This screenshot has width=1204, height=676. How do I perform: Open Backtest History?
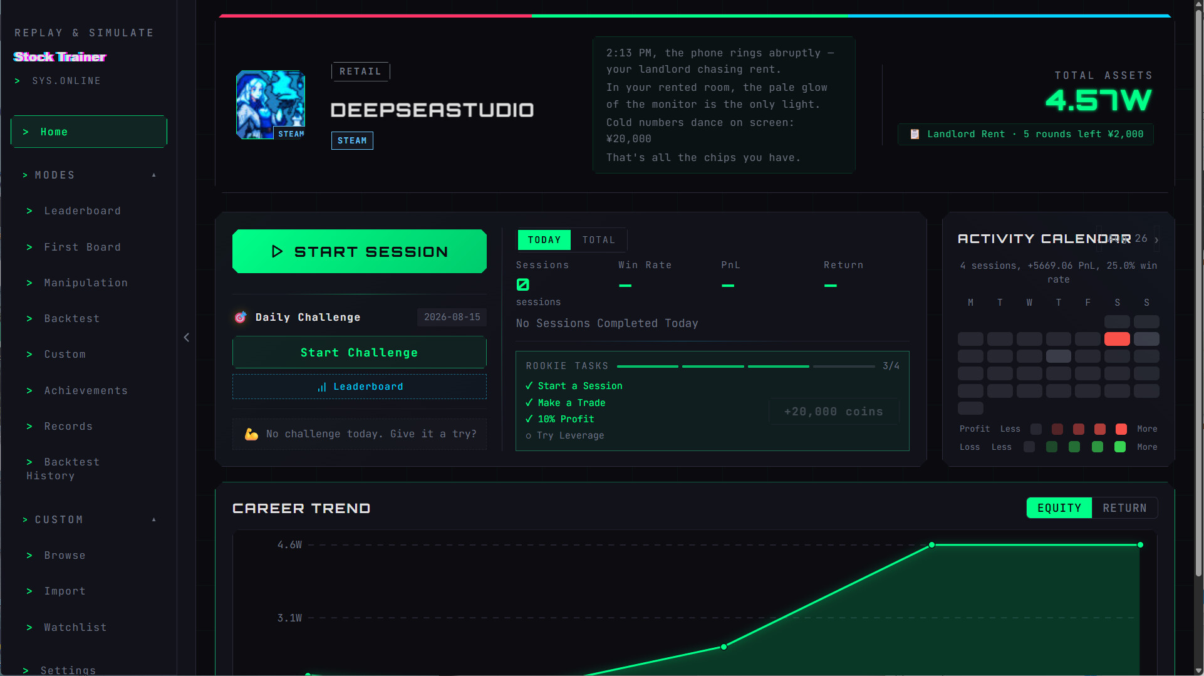(x=63, y=469)
